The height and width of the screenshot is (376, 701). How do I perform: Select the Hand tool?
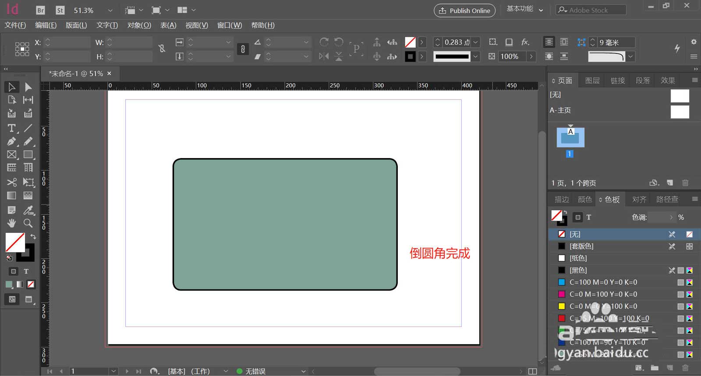coord(12,223)
